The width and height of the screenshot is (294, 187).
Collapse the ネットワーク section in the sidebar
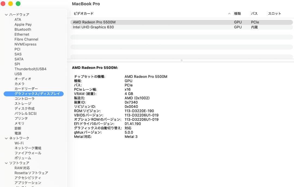click(6, 138)
